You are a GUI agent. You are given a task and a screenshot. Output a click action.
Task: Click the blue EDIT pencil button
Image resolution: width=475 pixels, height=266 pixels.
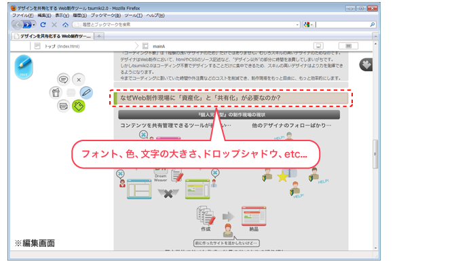24,67
